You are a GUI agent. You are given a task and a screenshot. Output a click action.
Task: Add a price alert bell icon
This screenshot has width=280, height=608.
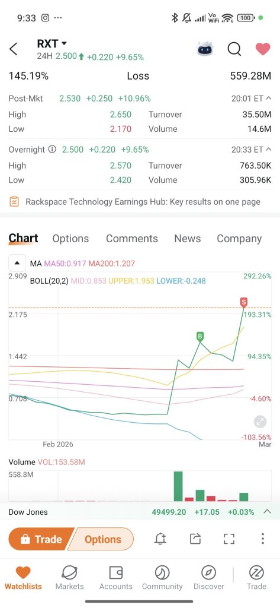coord(160,539)
